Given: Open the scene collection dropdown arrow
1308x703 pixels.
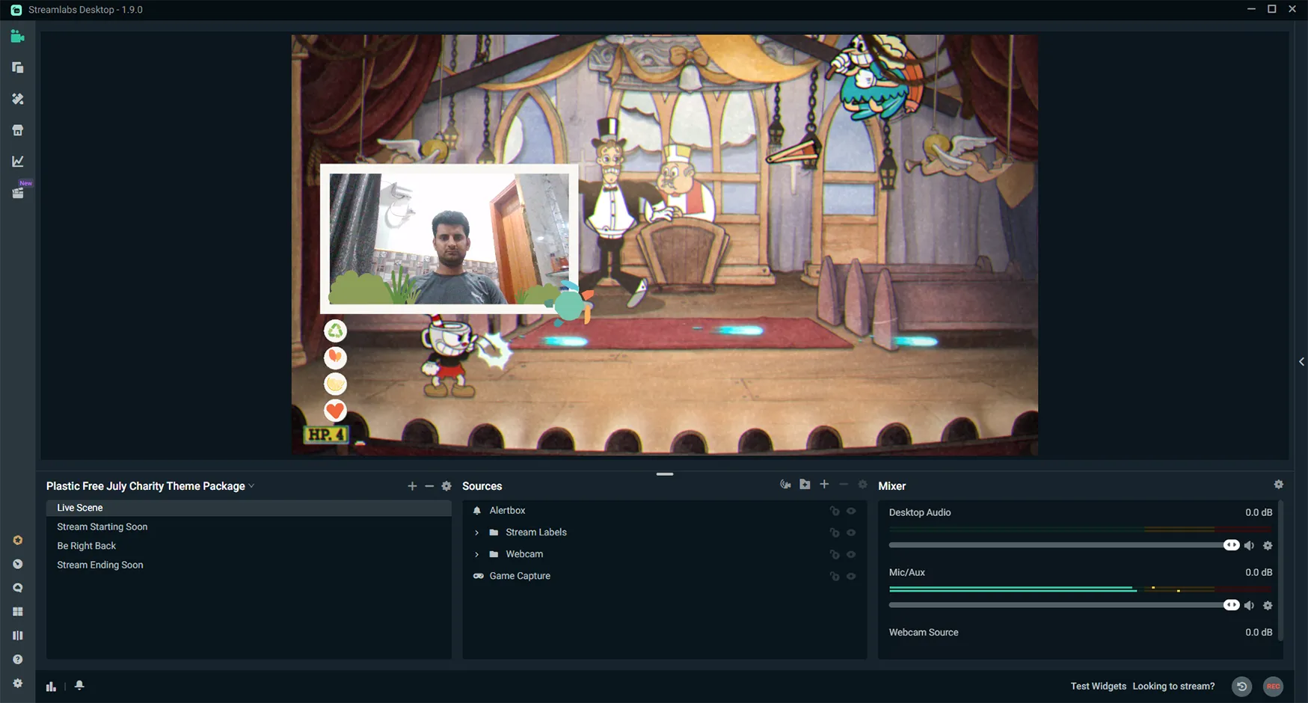Looking at the screenshot, I should point(252,486).
